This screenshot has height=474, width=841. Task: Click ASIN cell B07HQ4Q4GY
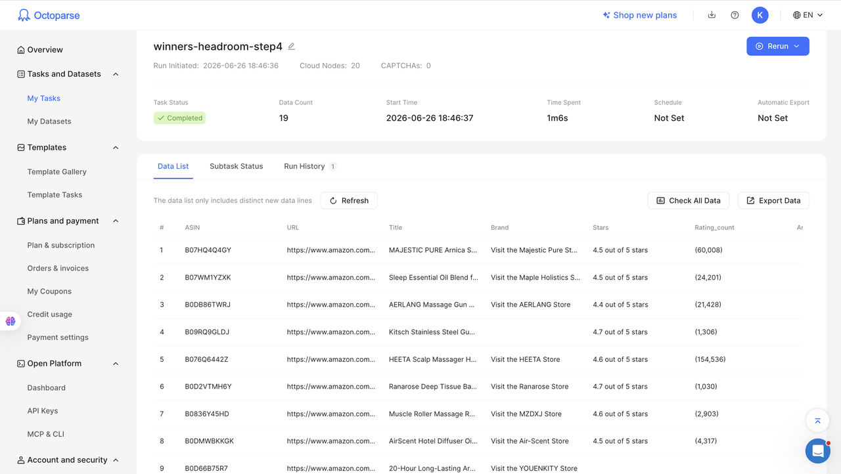click(x=208, y=250)
